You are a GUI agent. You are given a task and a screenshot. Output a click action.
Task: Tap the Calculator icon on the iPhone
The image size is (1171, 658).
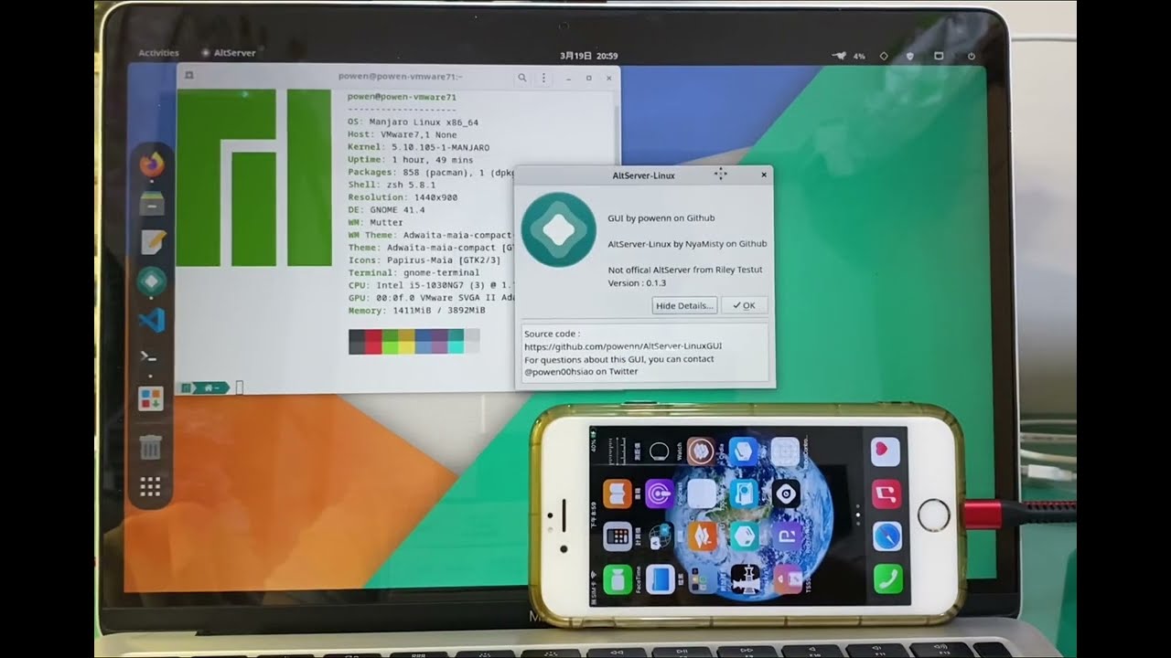[618, 536]
